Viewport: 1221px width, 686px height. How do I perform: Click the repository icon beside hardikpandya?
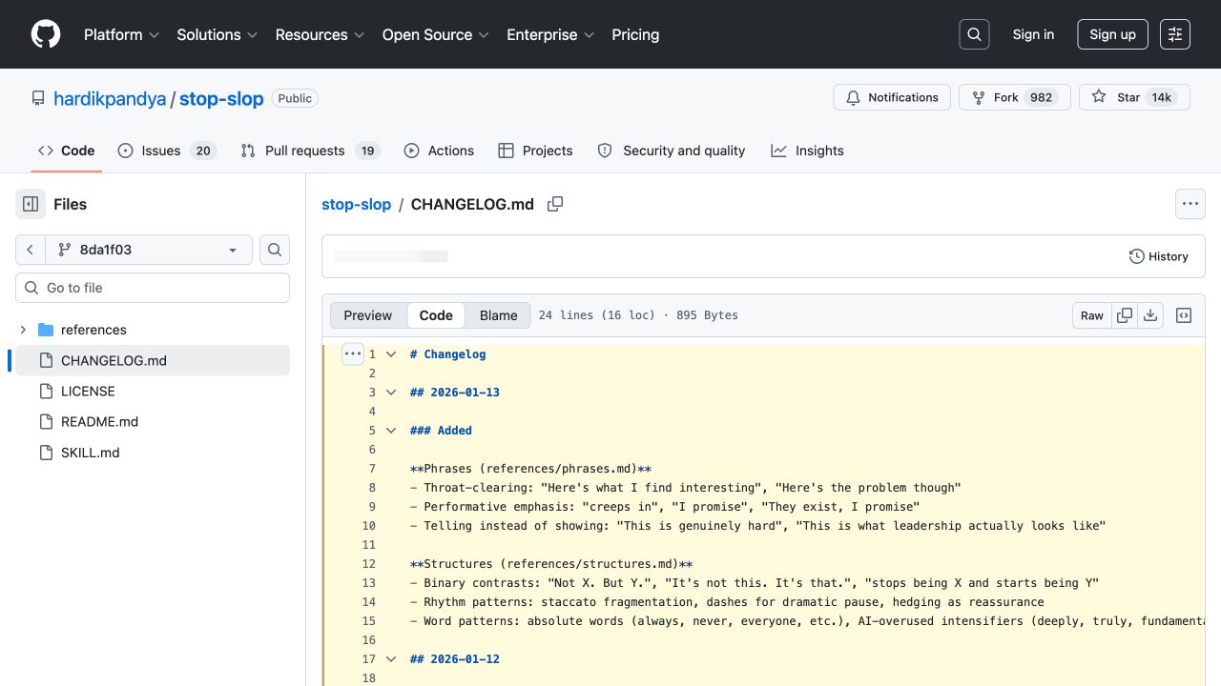[38, 98]
